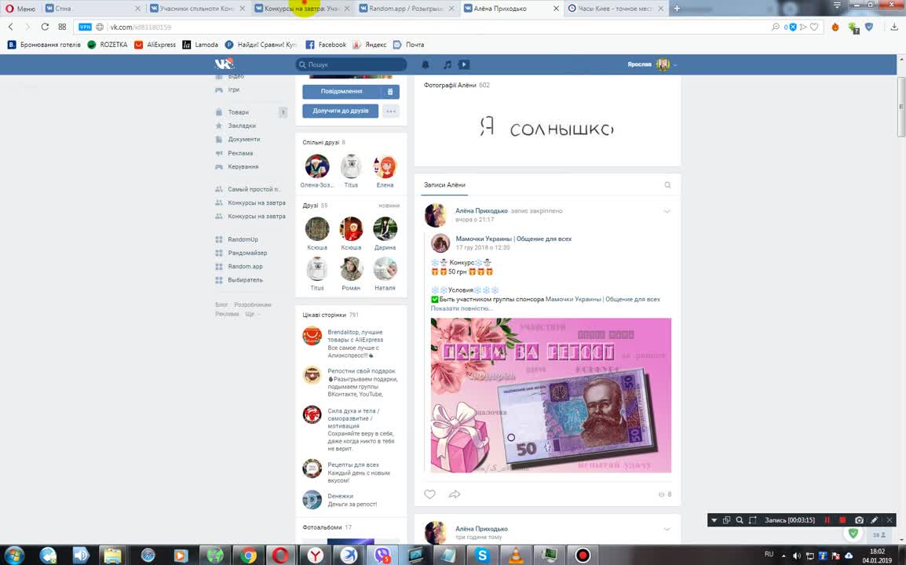Stop the screen recording
Screen dimensions: 906x565
842,520
